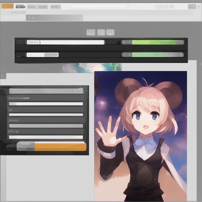Click the gray button at the far end of the top toolbar
The image size is (202, 202).
[192, 7]
